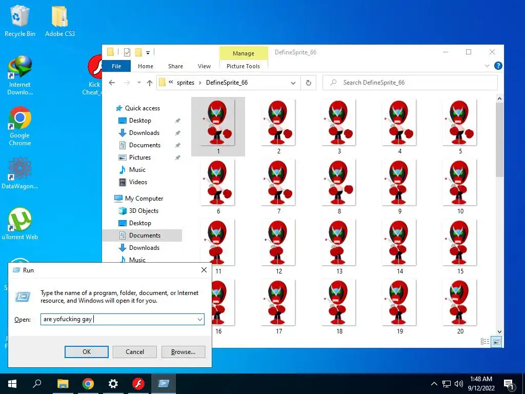Open the File menu tab
The width and height of the screenshot is (525, 394).
point(116,66)
